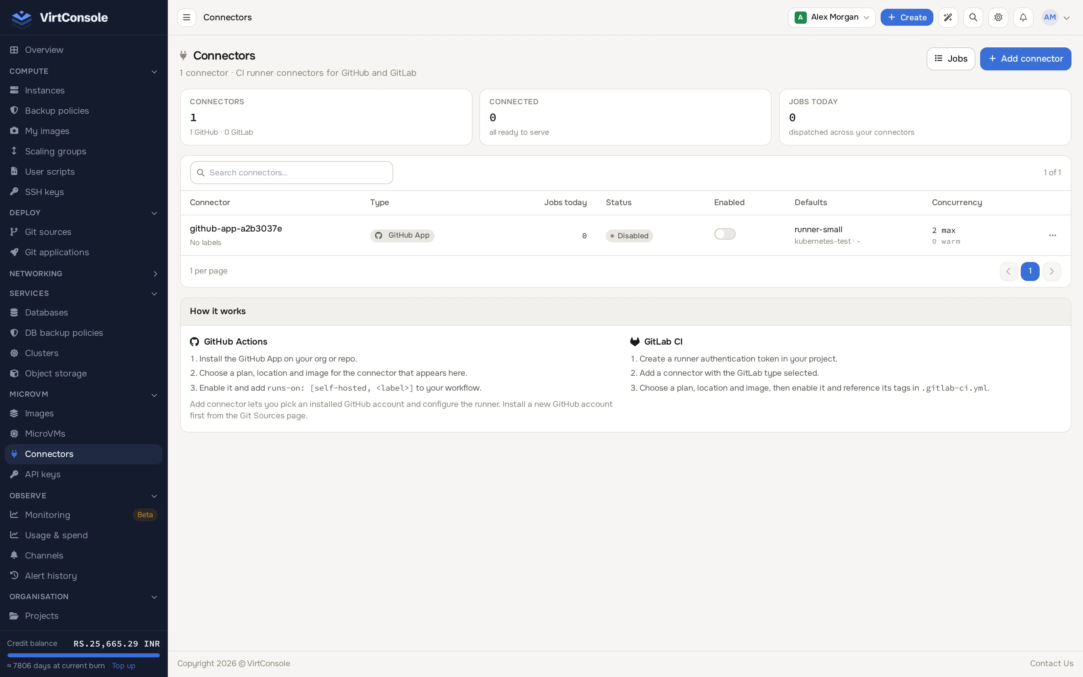Click the Add connector button
1083x677 pixels.
coord(1025,59)
